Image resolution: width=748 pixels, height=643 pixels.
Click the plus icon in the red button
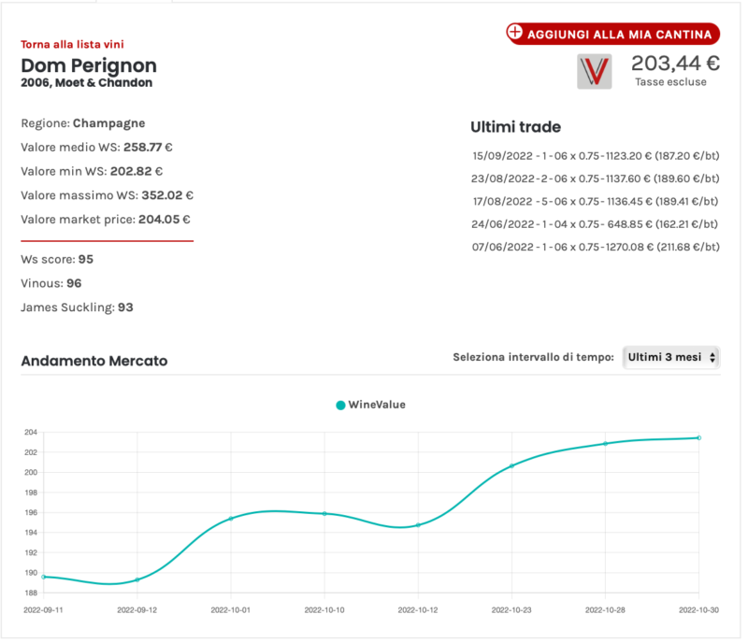pyautogui.click(x=515, y=32)
